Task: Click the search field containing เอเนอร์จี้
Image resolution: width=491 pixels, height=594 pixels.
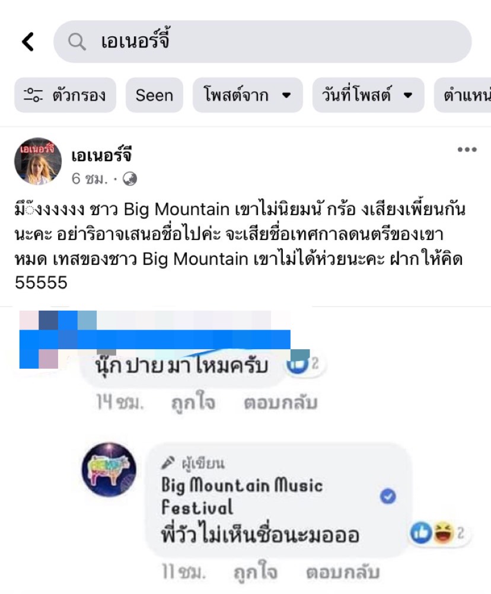Action: (x=263, y=41)
